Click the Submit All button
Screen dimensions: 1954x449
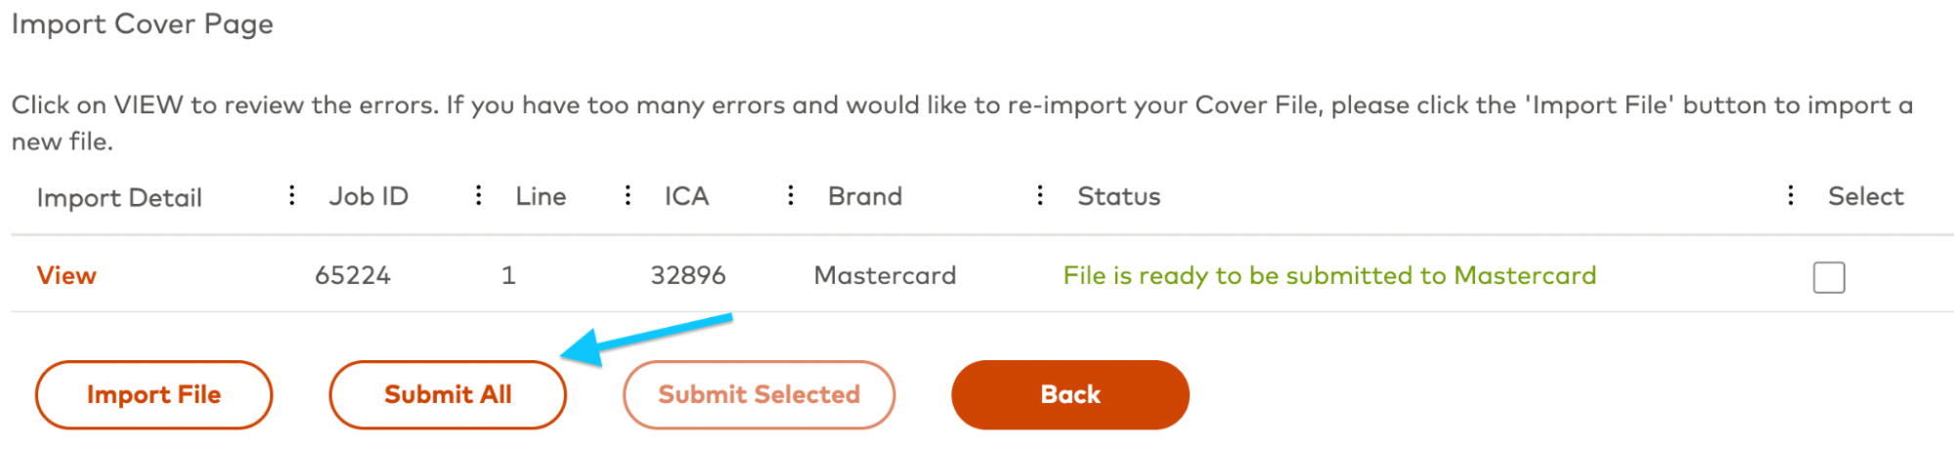(x=448, y=394)
